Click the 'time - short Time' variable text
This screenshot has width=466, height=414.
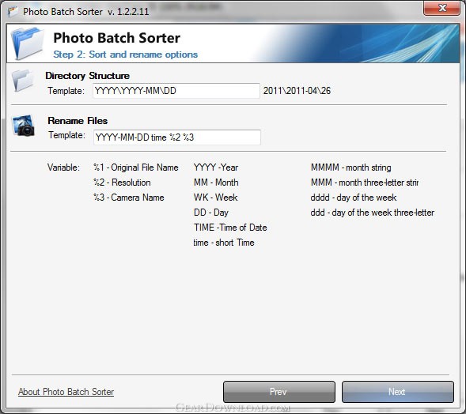224,243
